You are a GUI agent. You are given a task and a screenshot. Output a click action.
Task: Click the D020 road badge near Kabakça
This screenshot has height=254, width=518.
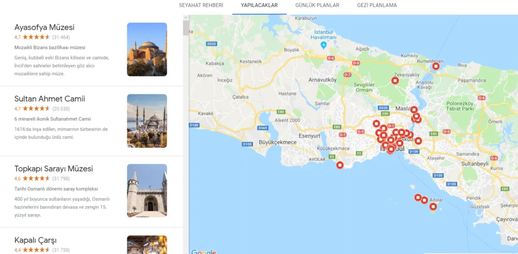coord(211,44)
